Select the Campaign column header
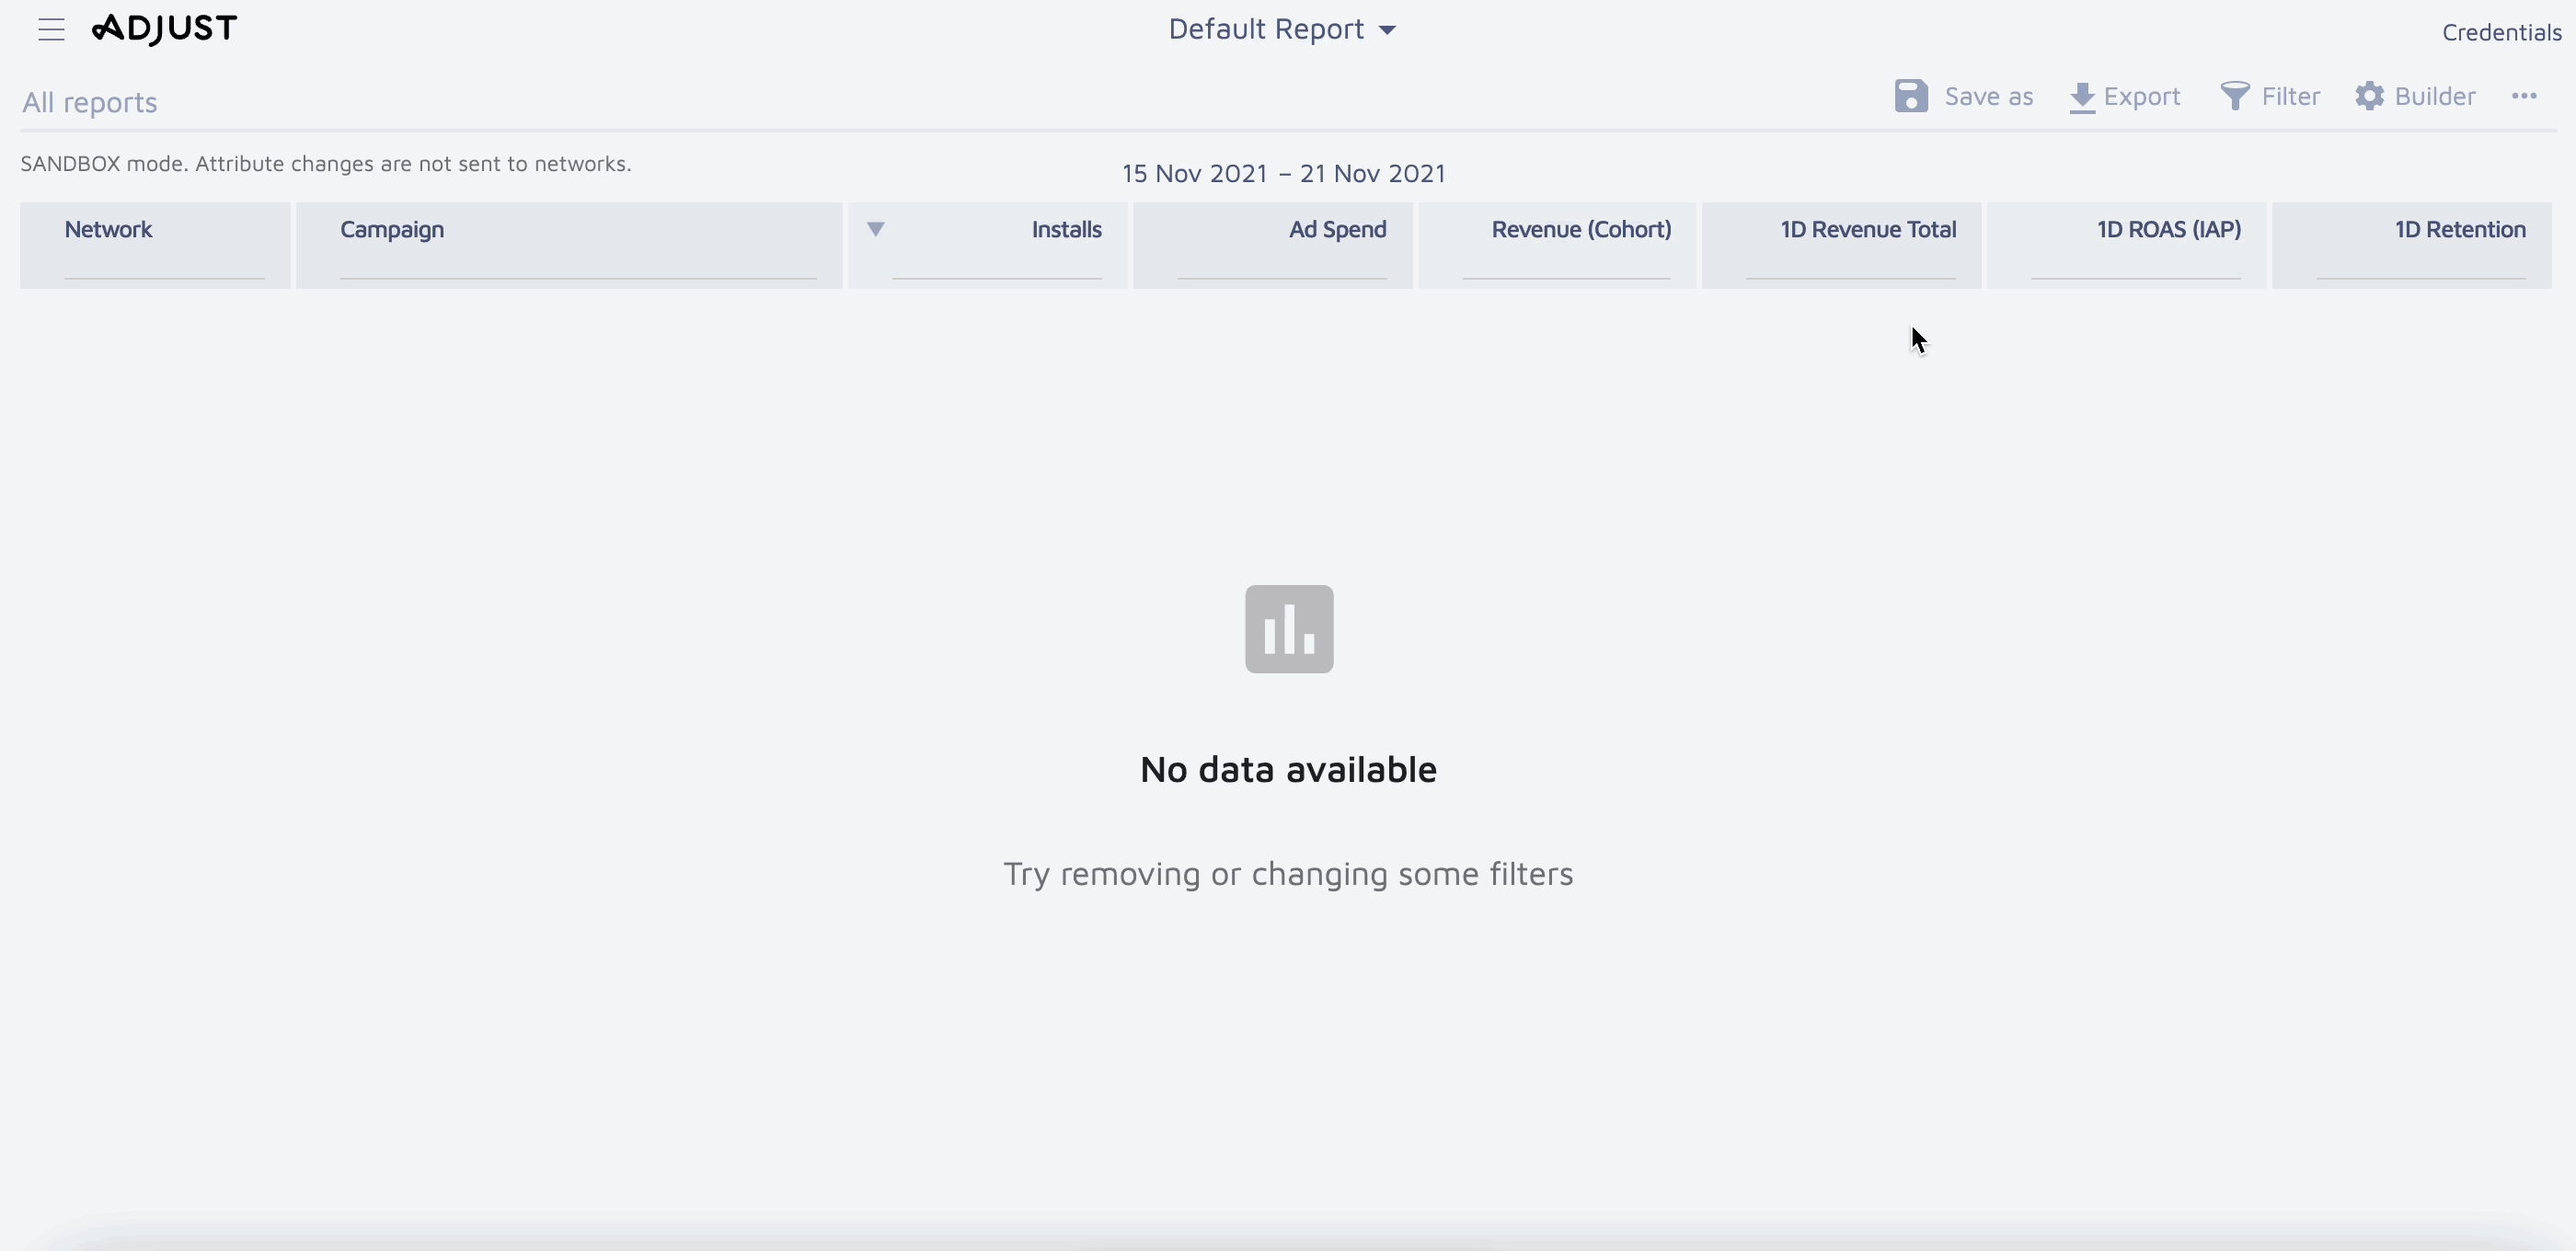 pyautogui.click(x=392, y=230)
